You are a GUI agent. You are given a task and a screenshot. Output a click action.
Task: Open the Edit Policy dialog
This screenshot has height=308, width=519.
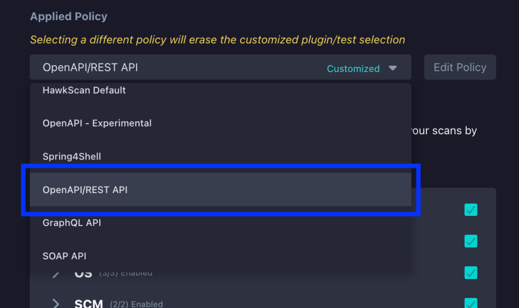(x=460, y=67)
